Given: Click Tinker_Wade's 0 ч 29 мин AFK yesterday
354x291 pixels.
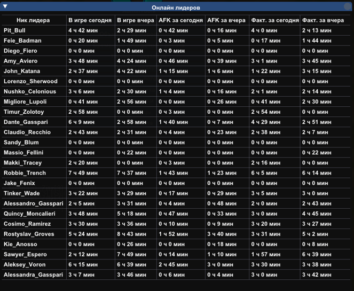Looking at the screenshot, I should coord(222,193).
